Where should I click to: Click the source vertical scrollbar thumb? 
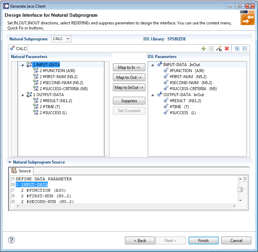240,189
